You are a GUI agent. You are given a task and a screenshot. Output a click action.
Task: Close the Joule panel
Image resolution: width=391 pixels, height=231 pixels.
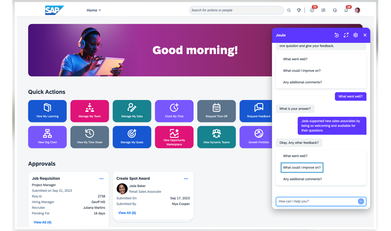click(x=365, y=35)
